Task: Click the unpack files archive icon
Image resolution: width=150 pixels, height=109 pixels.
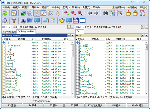Action: click(135, 13)
